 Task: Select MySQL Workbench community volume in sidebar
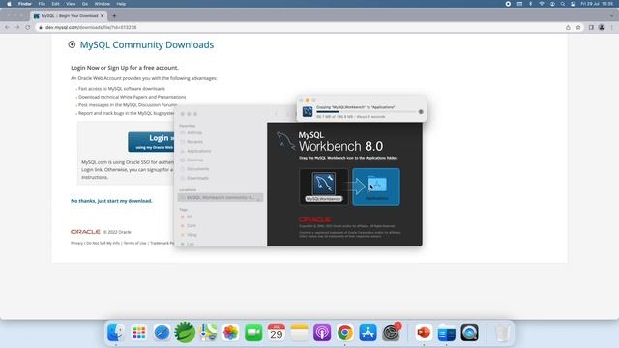pos(220,197)
